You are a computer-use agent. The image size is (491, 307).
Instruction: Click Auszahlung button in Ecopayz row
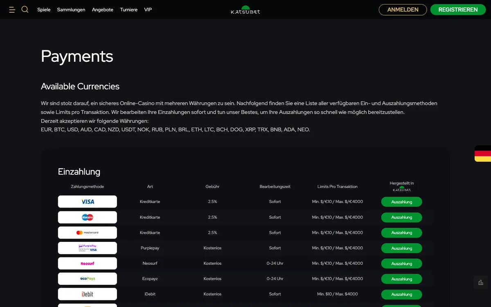click(402, 279)
